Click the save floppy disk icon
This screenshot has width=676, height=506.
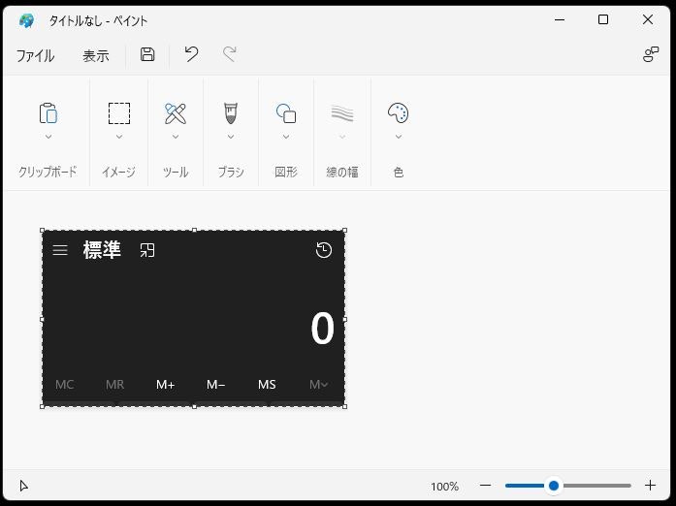pyautogui.click(x=147, y=54)
